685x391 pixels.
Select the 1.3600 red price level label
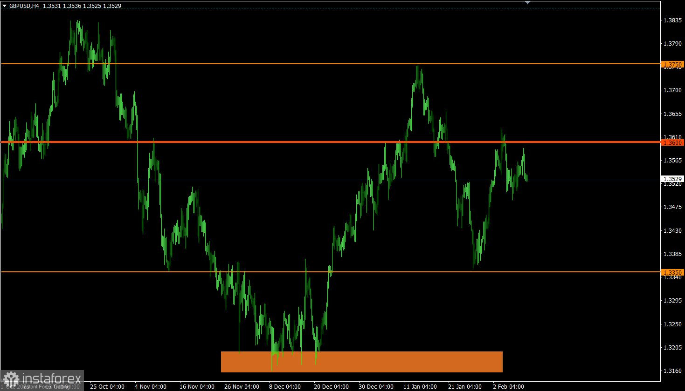pyautogui.click(x=672, y=142)
